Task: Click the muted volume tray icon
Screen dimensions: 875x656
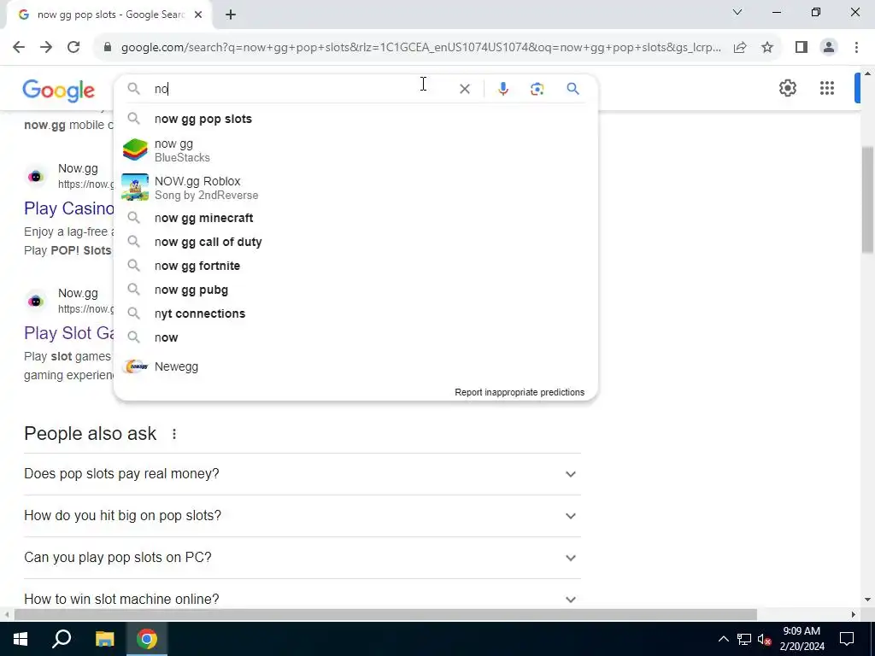Action: pyautogui.click(x=764, y=639)
